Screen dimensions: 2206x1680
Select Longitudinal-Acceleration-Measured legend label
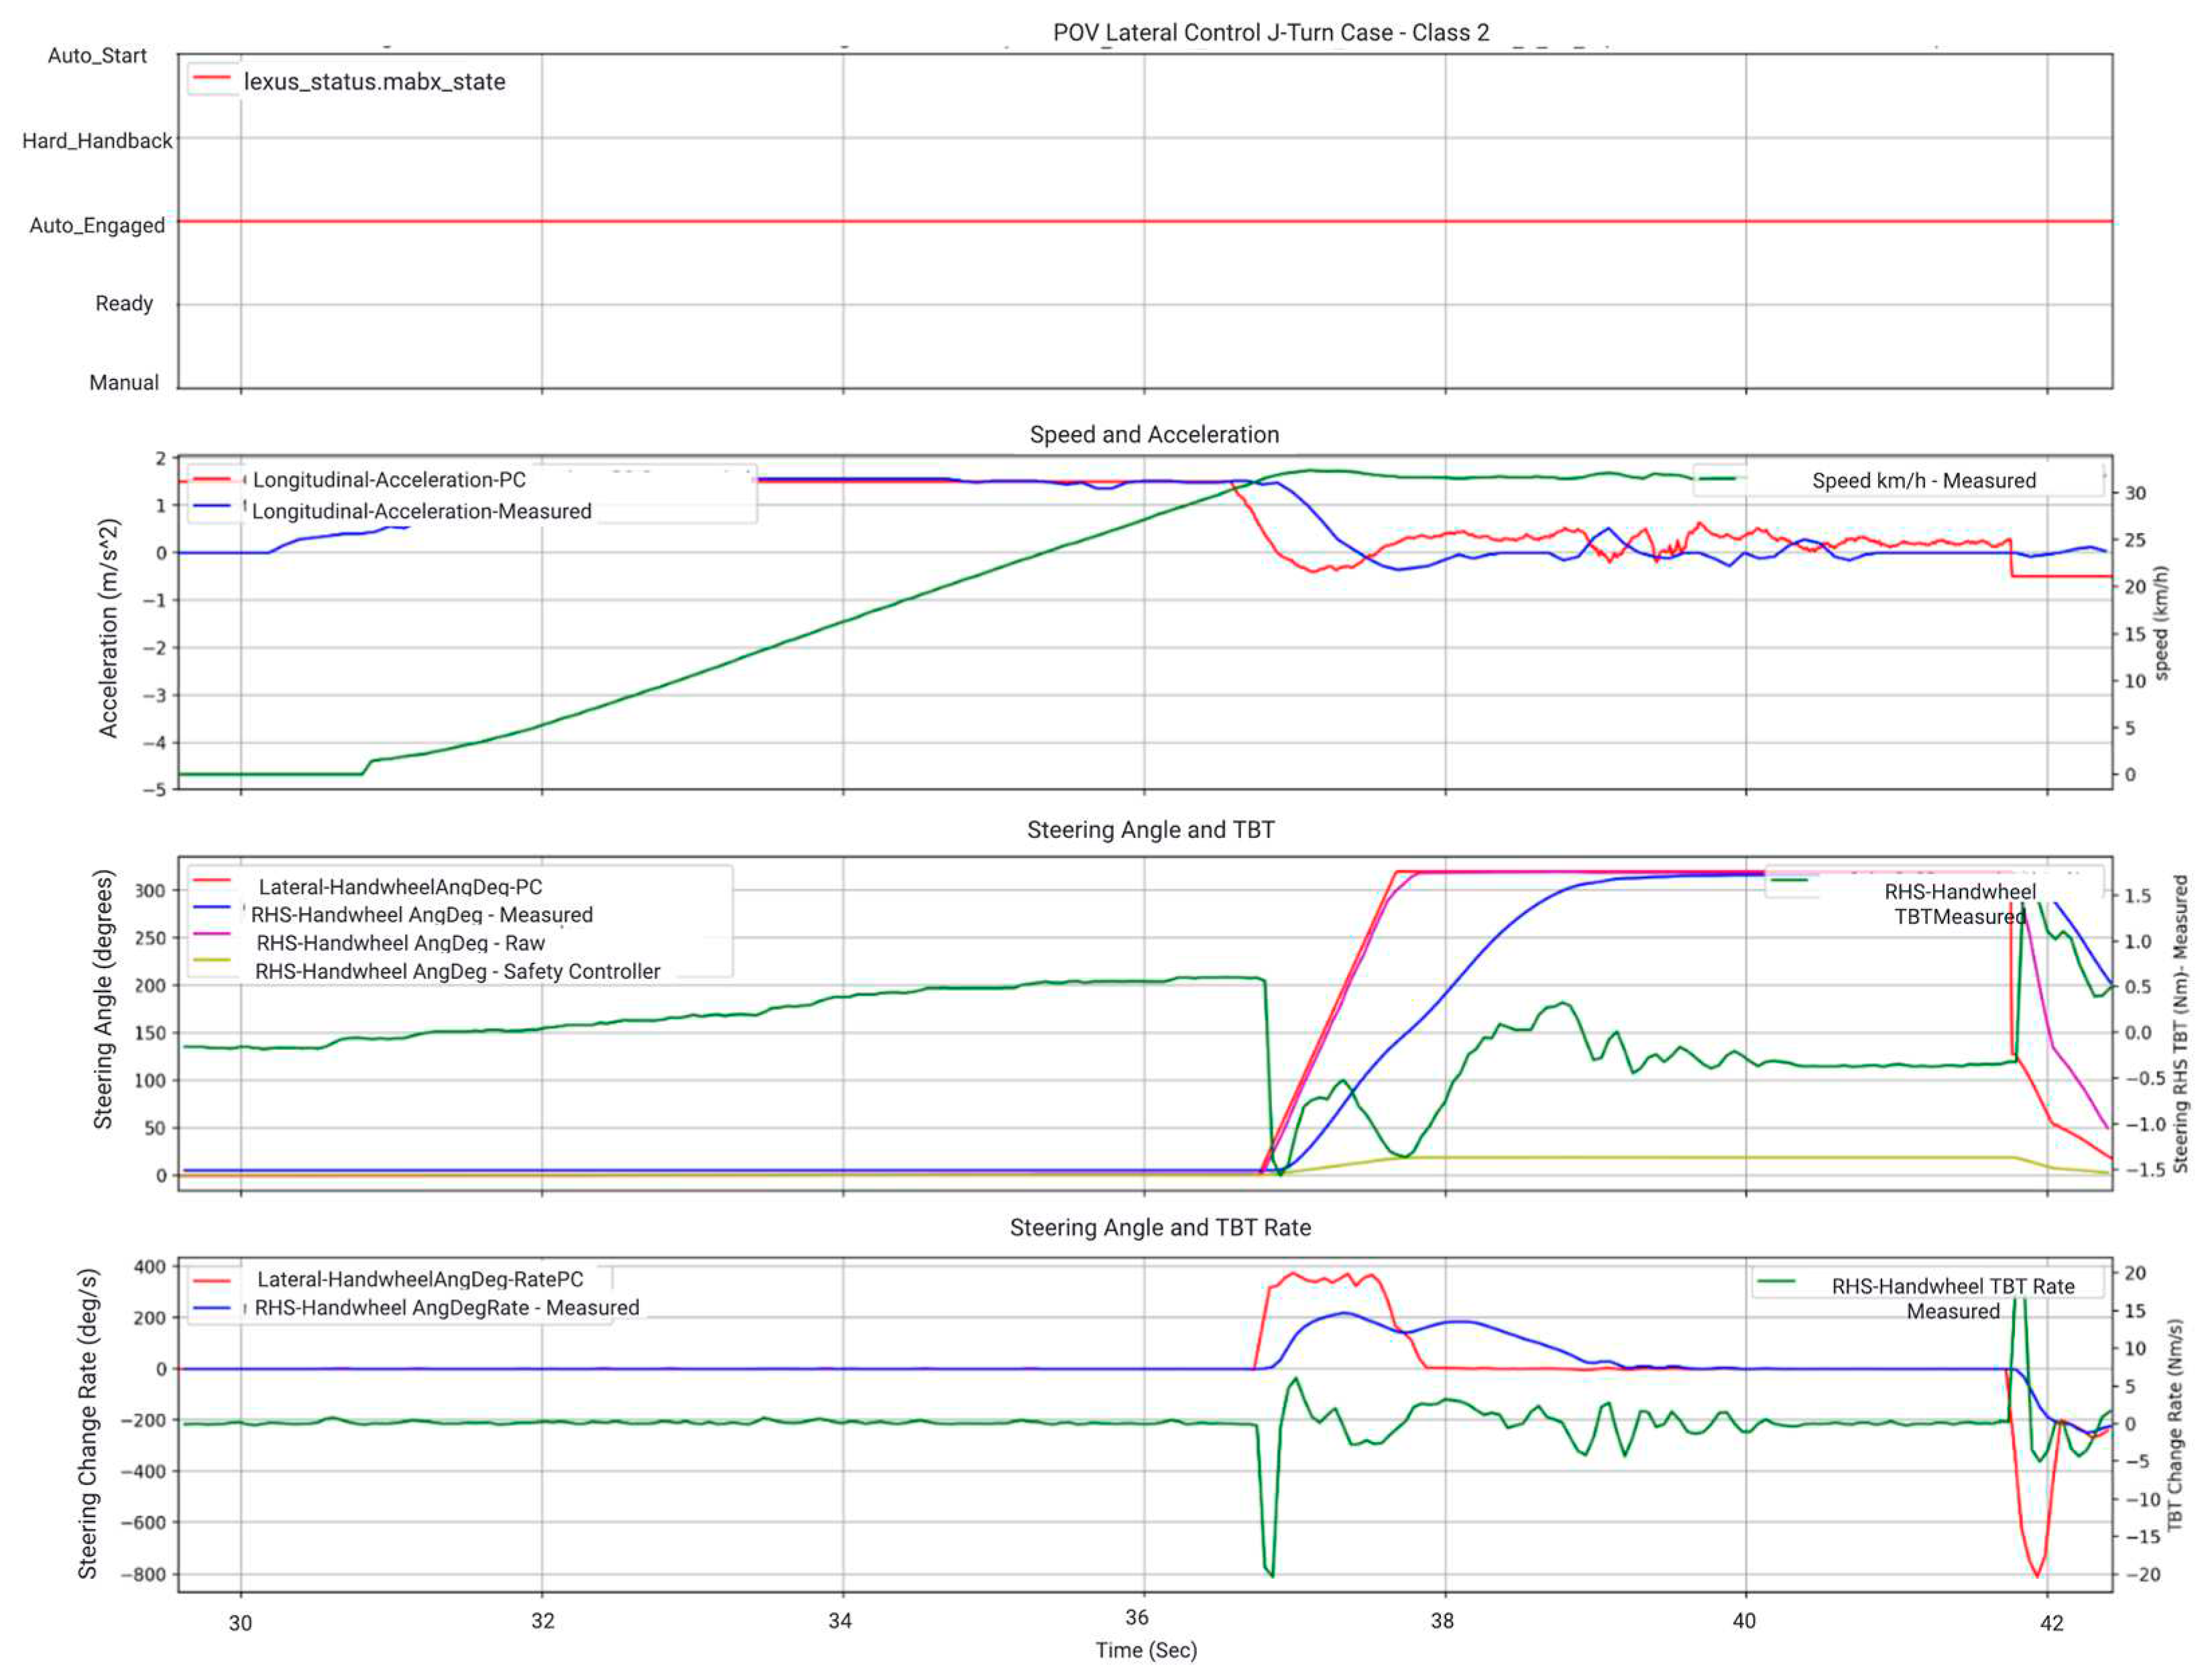(x=421, y=512)
